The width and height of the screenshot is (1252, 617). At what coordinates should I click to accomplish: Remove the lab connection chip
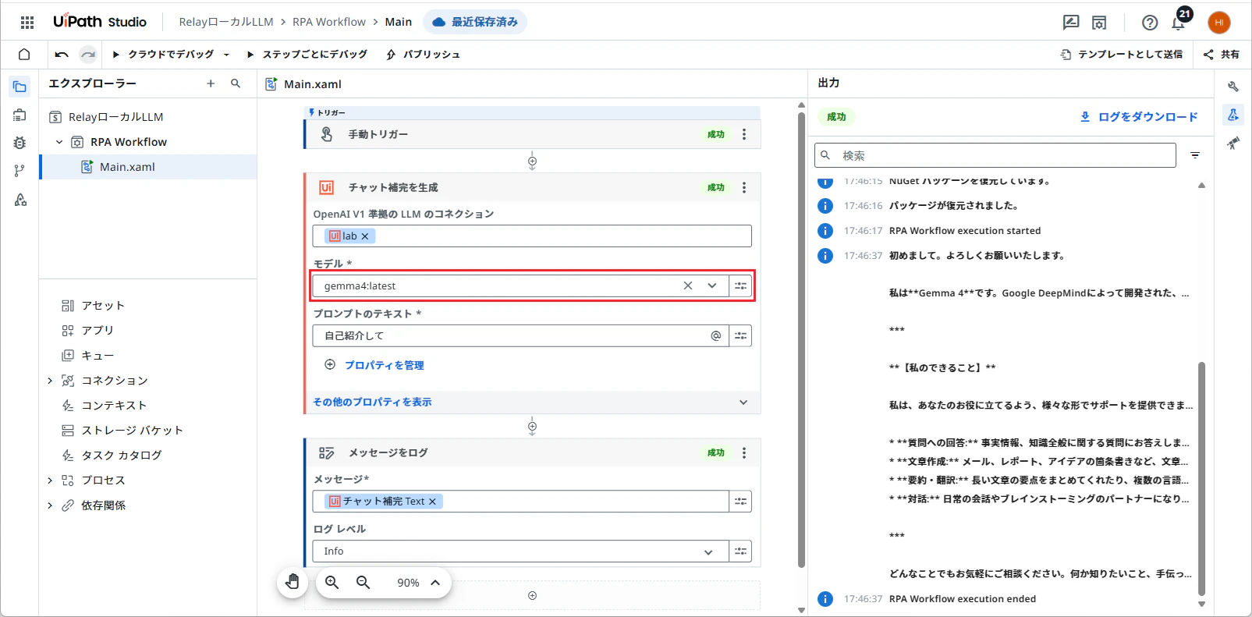pos(365,236)
